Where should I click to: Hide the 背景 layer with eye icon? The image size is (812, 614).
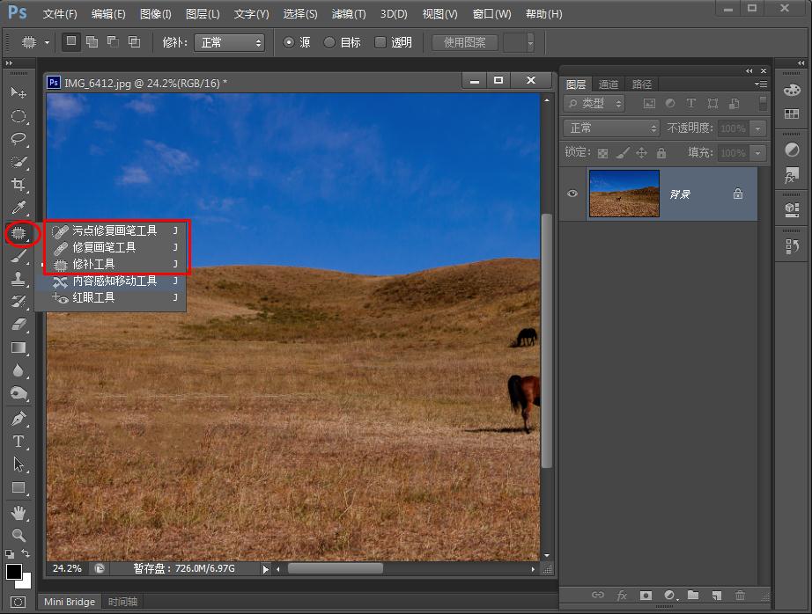(x=573, y=194)
